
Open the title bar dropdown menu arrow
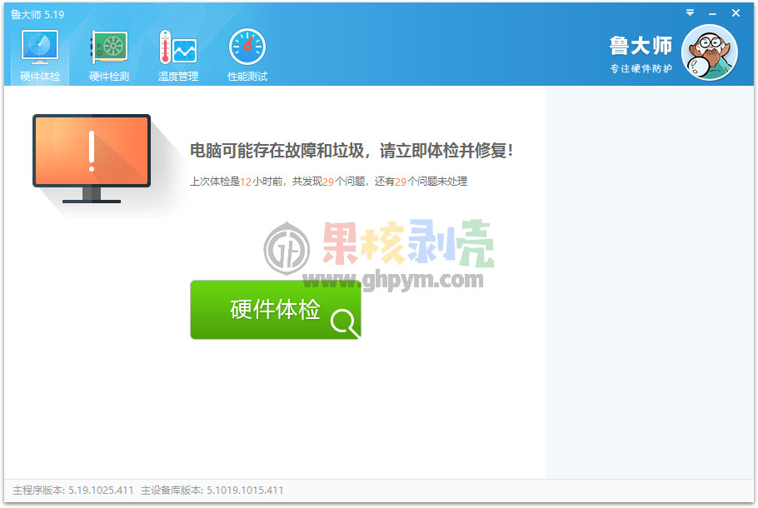(x=690, y=13)
